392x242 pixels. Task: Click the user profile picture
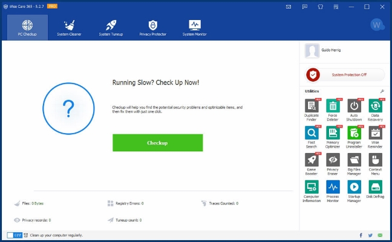click(x=312, y=51)
